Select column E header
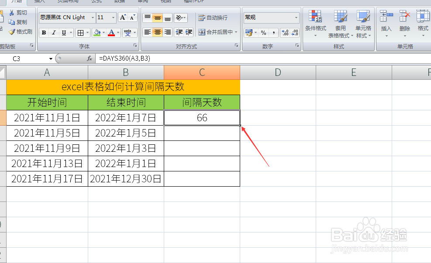This screenshot has width=431, height=263. (354, 72)
